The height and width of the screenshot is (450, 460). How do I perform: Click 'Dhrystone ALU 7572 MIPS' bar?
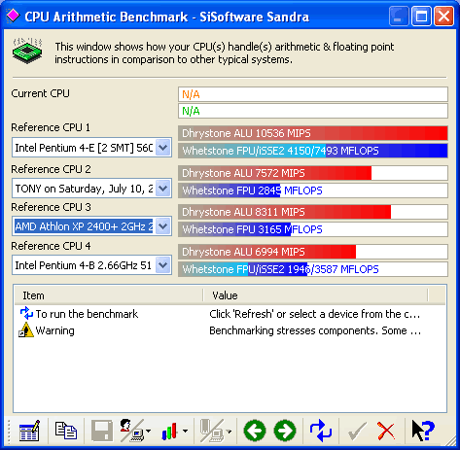point(313,173)
